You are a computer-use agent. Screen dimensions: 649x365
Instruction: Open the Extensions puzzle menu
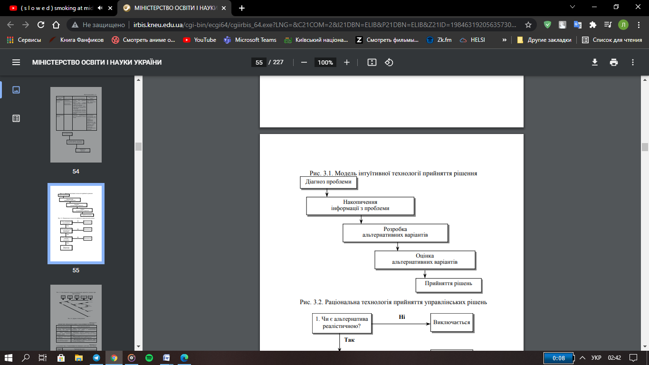pos(592,25)
